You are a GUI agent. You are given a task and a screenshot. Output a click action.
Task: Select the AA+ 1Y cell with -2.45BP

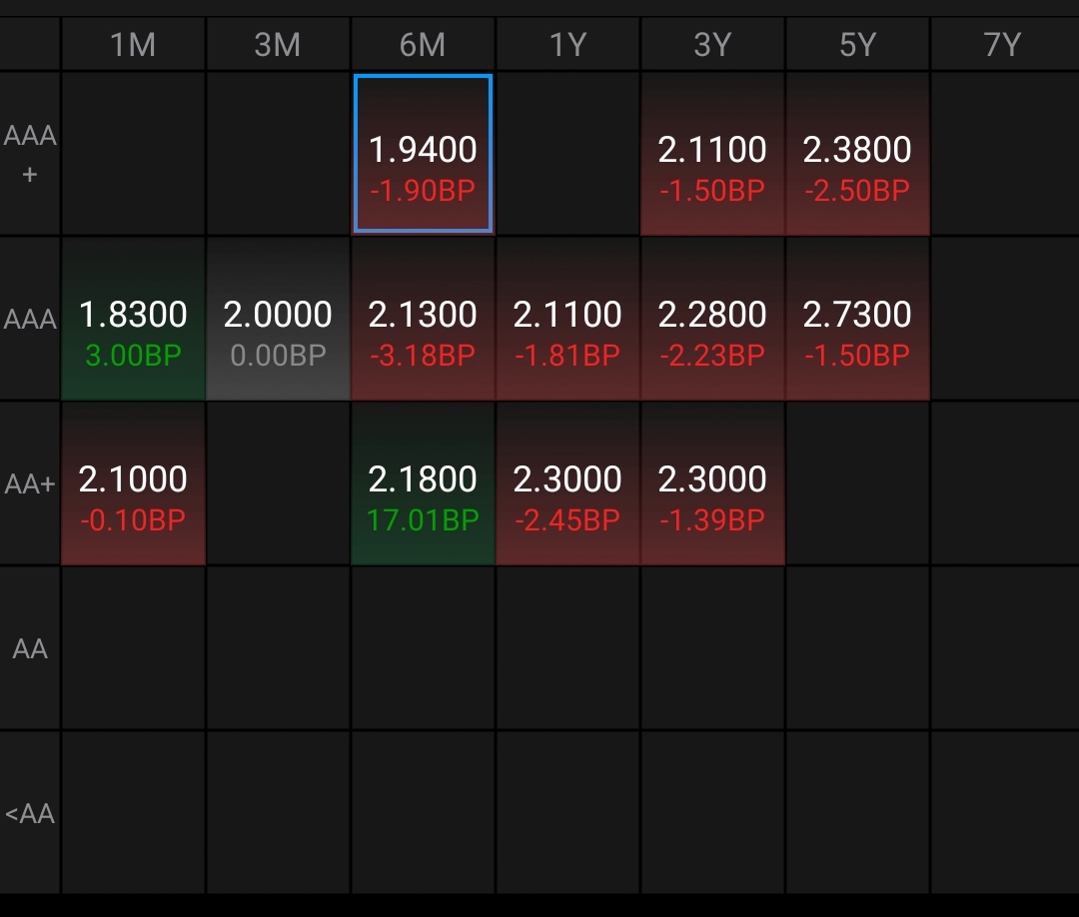567,484
